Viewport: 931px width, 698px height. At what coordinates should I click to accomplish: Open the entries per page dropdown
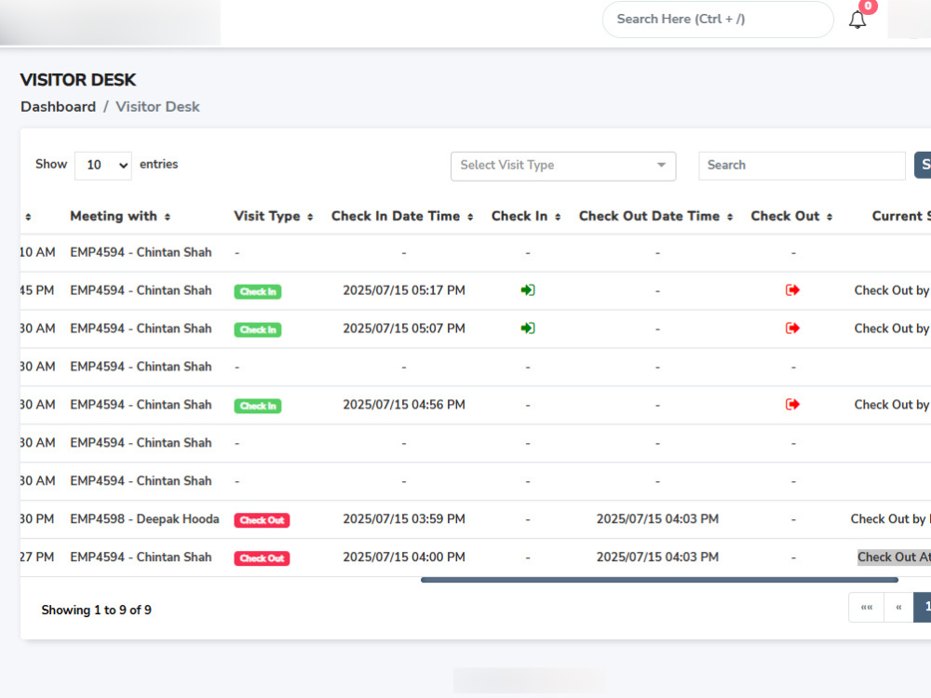point(103,165)
